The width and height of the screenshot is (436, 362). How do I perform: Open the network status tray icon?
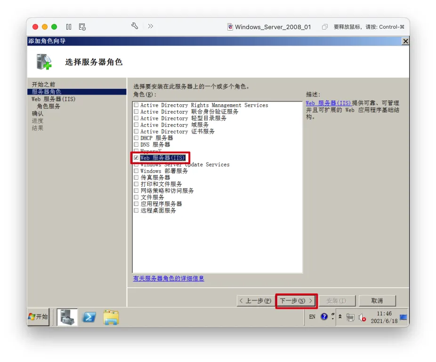350,317
